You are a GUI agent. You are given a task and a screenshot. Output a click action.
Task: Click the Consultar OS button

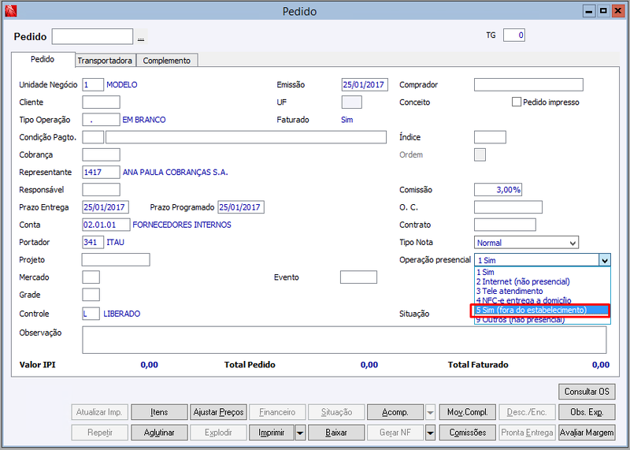click(587, 392)
